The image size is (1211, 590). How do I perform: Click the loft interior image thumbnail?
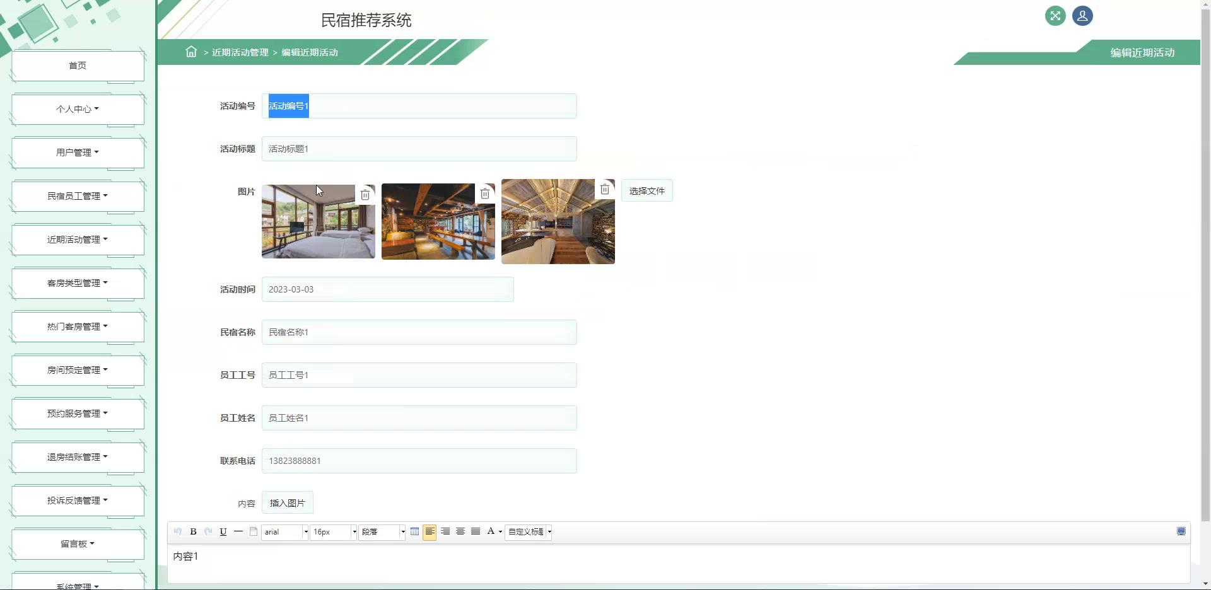(558, 221)
